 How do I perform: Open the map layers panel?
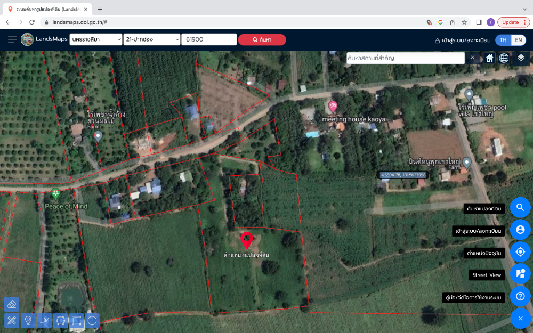click(x=521, y=58)
